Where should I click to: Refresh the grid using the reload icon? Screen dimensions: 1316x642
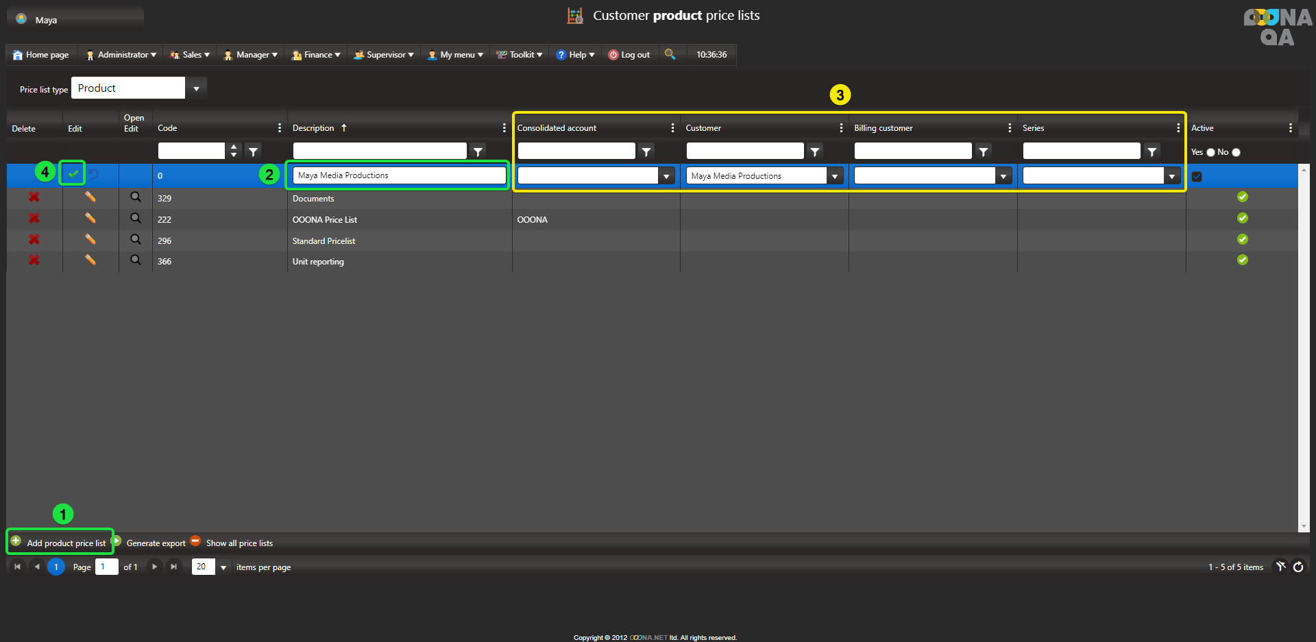pos(1298,567)
